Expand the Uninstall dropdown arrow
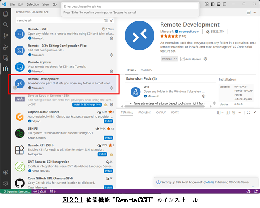This screenshot has width=260, height=208. [175, 59]
